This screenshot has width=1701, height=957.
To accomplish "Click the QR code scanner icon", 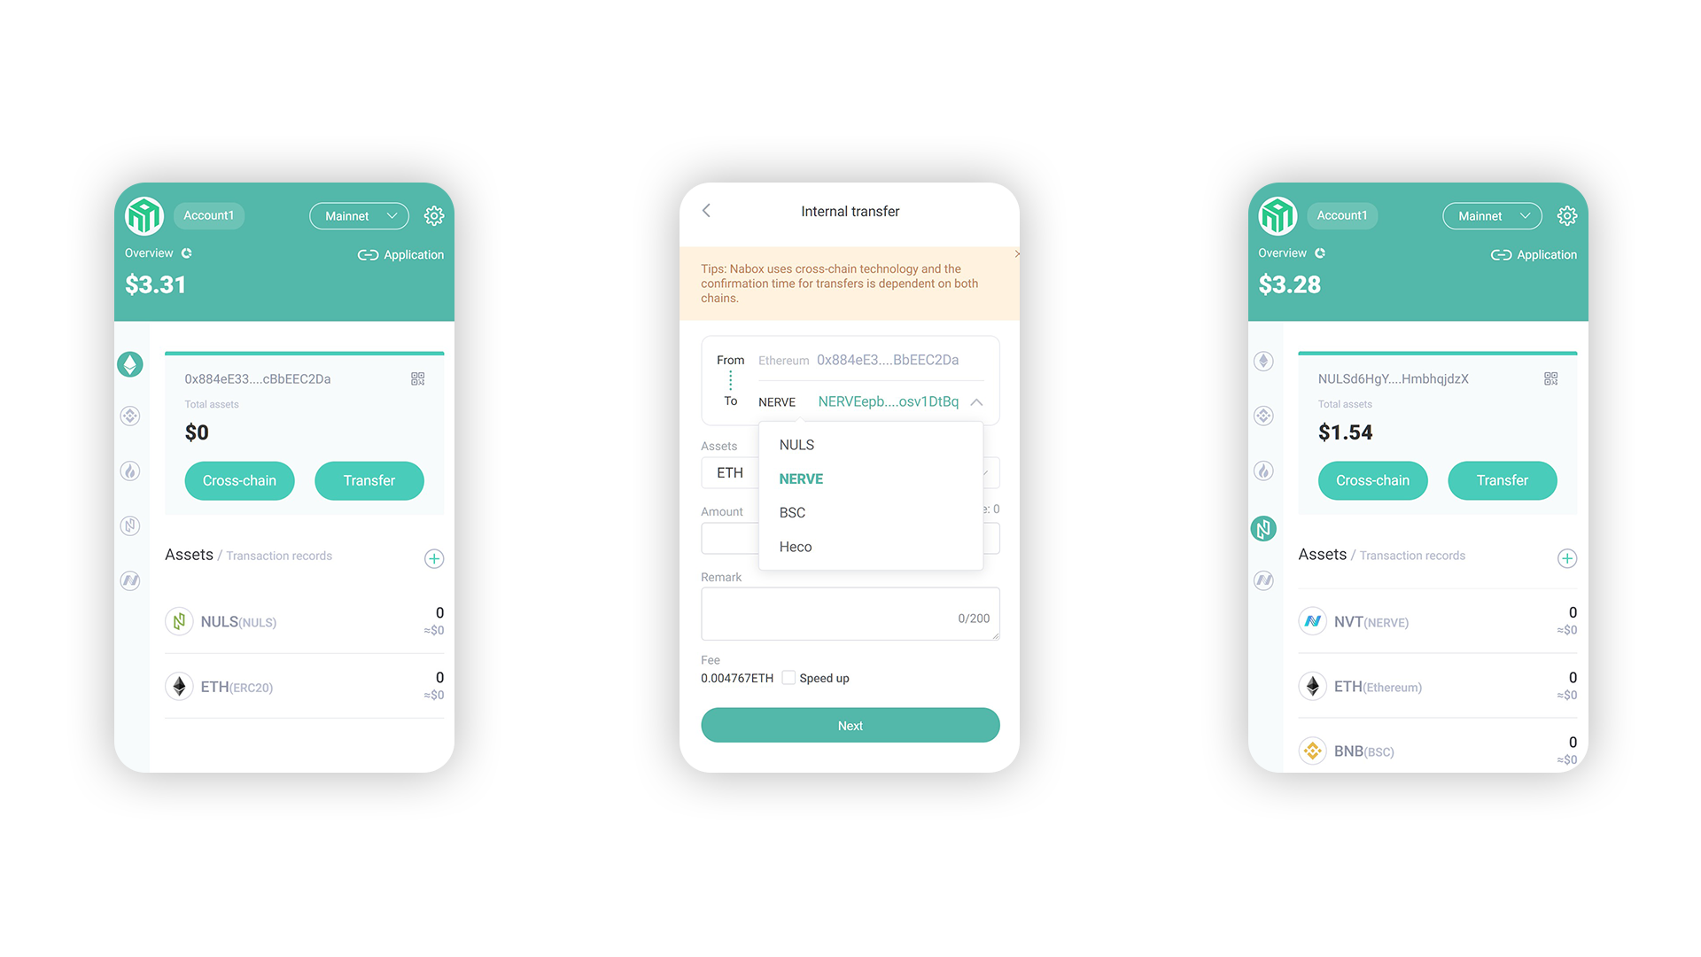I will click(x=417, y=378).
